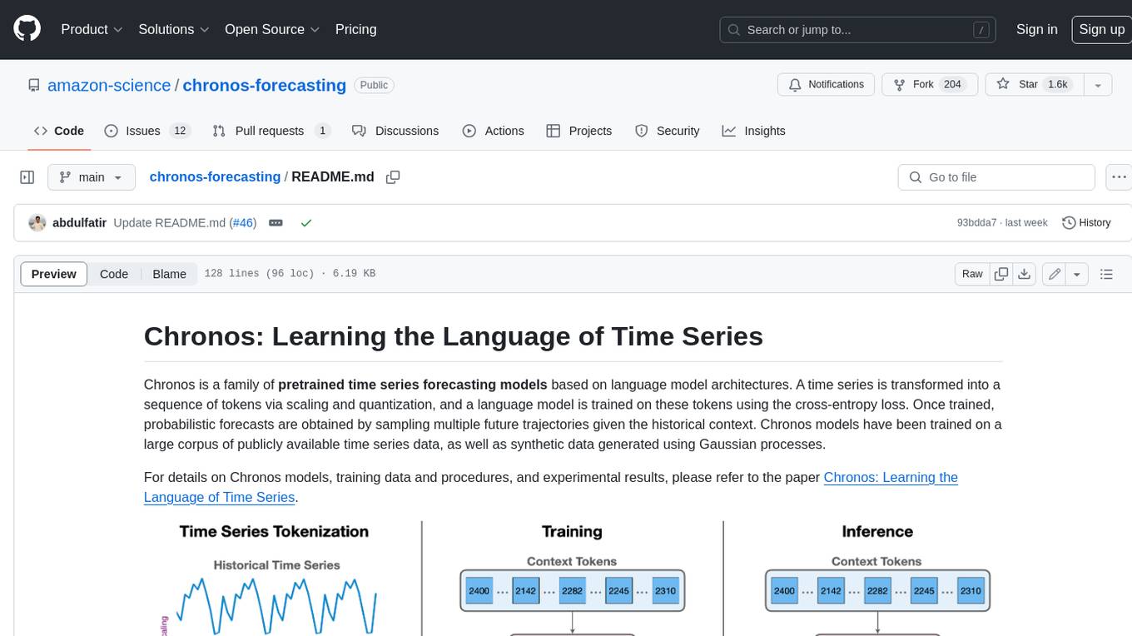Viewport: 1132px width, 636px height.
Task: Open the main branch selector
Action: tap(92, 177)
